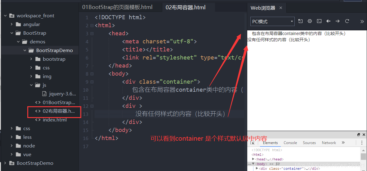
Task: Click DevTools scrollbar up arrow
Action: (x=363, y=150)
